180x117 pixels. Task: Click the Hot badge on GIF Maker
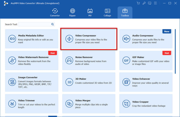coord(167,53)
